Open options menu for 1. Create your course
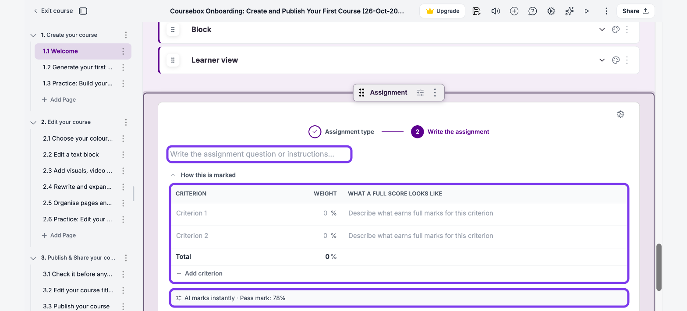The height and width of the screenshot is (311, 687). click(126, 35)
